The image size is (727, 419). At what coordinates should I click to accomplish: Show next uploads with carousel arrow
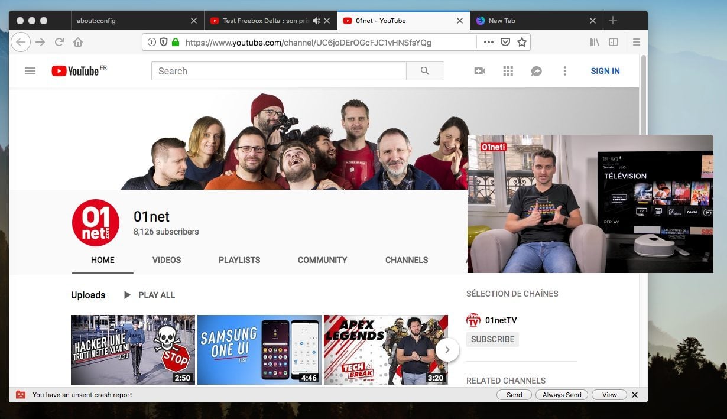(447, 350)
